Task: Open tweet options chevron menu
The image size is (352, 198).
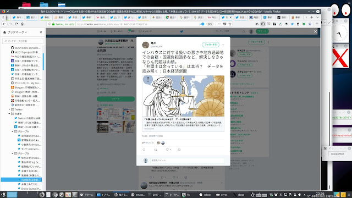Action: tap(223, 45)
